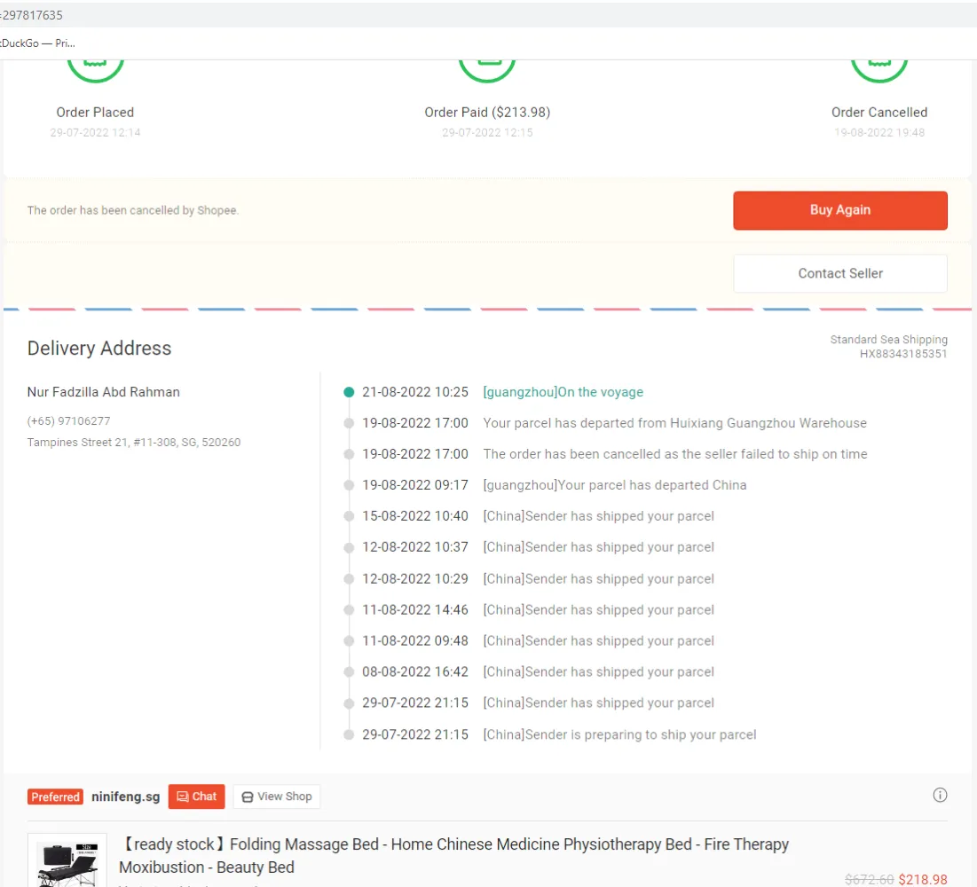Open Chat with ninifeng.sg seller
Image resolution: width=977 pixels, height=887 pixels.
point(196,797)
